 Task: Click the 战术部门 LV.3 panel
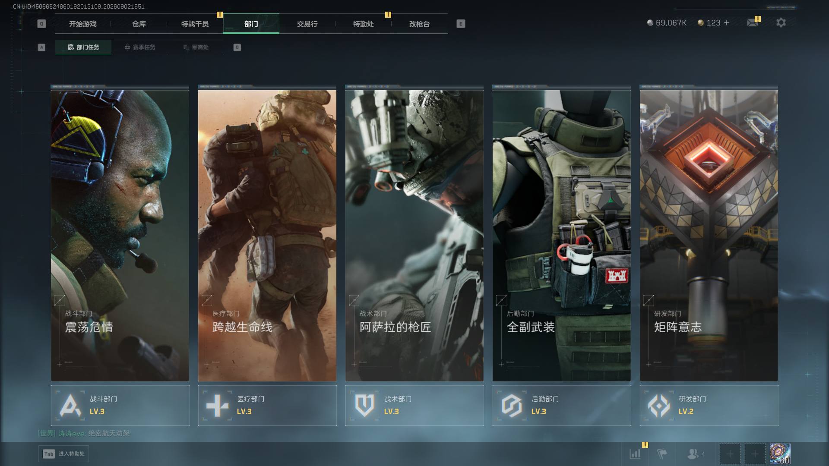414,406
